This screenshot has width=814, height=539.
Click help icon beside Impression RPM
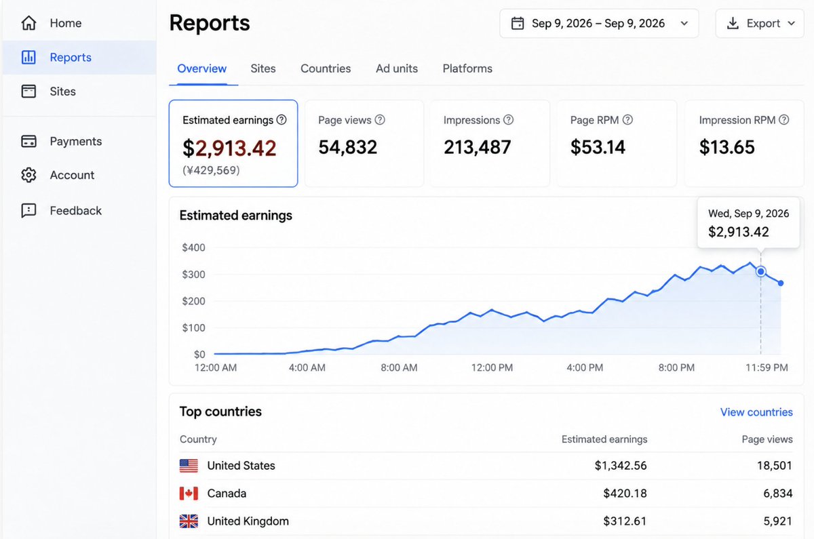[x=783, y=119]
